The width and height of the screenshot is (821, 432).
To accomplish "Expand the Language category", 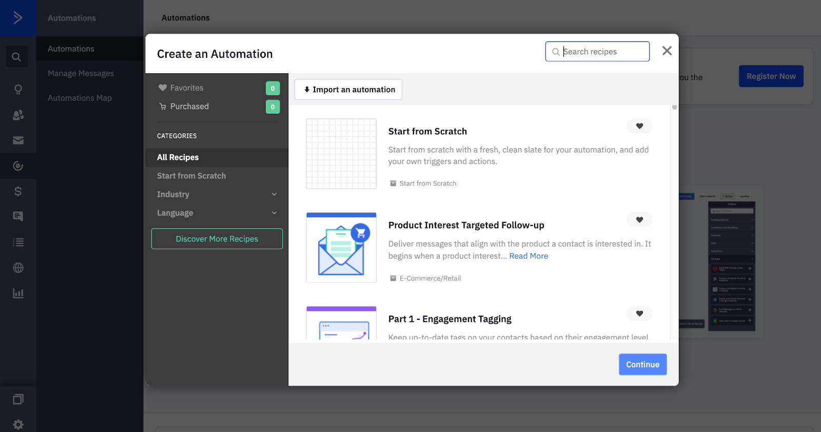I will click(217, 213).
